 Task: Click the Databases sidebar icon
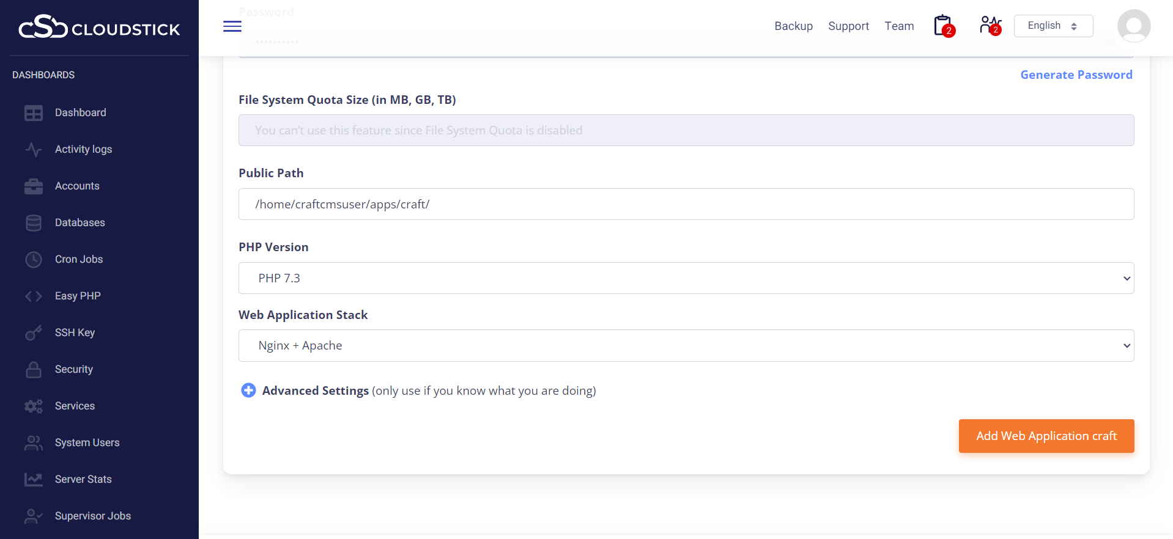[x=34, y=223]
